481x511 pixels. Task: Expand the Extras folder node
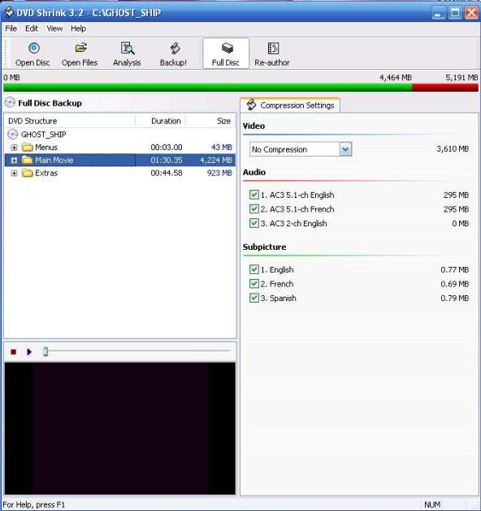[14, 173]
